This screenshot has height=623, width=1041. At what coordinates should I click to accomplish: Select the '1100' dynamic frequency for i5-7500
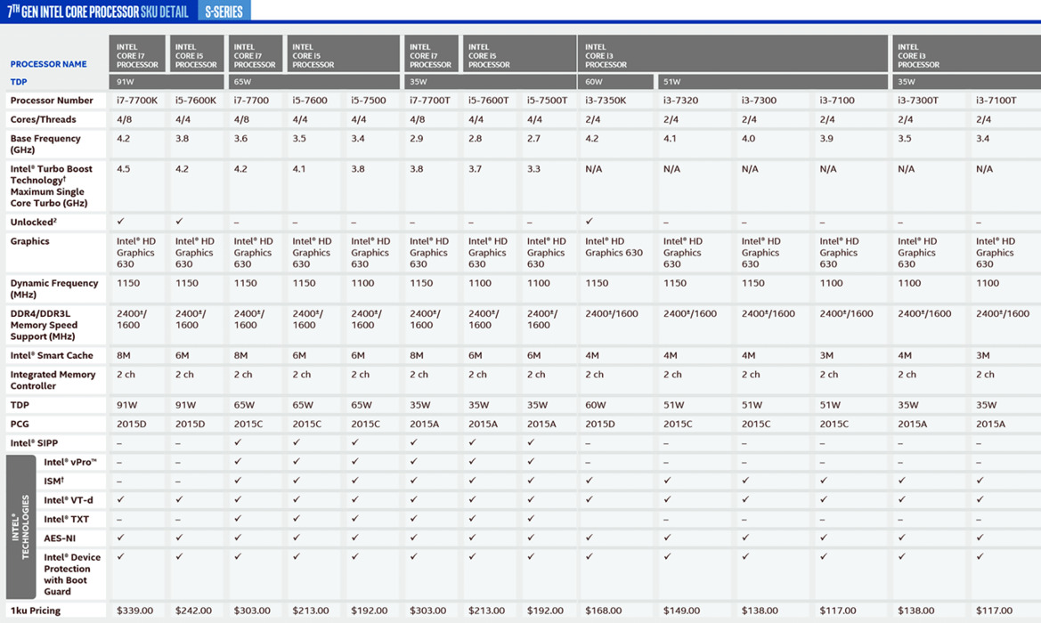coord(362,283)
